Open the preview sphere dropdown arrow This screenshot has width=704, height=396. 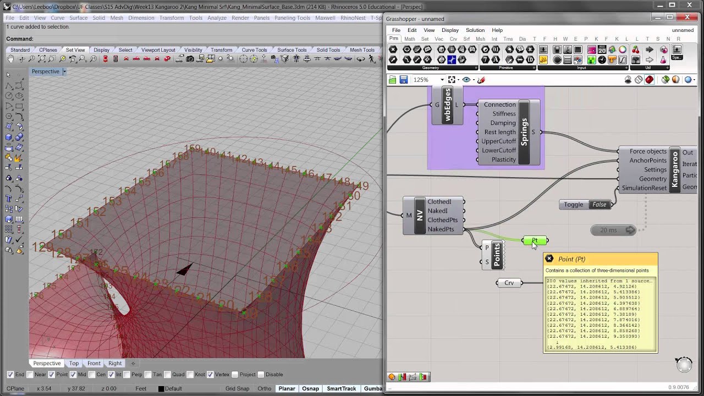pos(694,80)
